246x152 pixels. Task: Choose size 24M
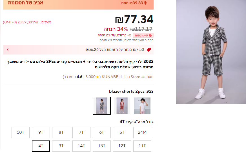pos(142,132)
